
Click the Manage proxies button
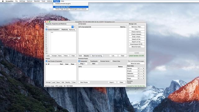[48, 82]
